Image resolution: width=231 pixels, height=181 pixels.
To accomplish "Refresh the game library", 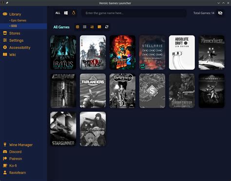I will pos(107,27).
